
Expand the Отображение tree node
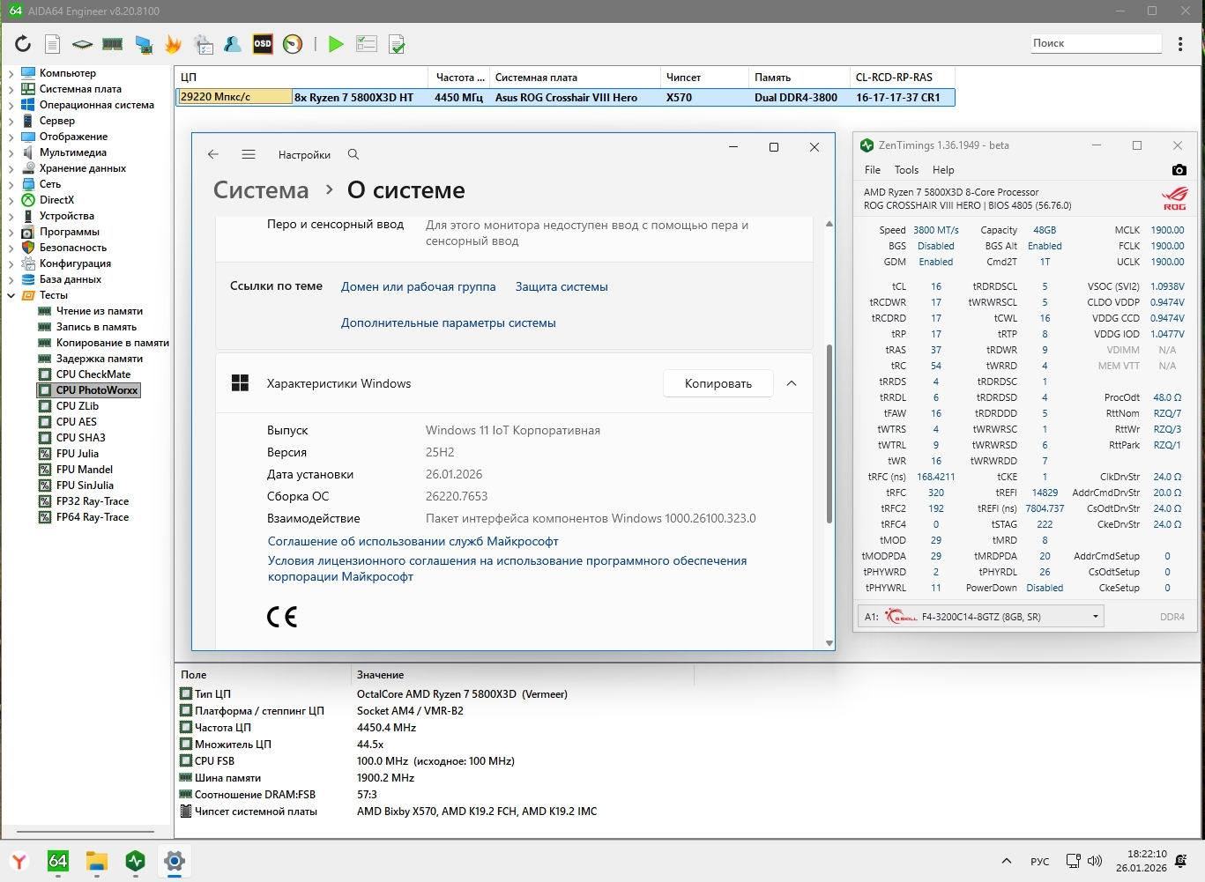[11, 137]
